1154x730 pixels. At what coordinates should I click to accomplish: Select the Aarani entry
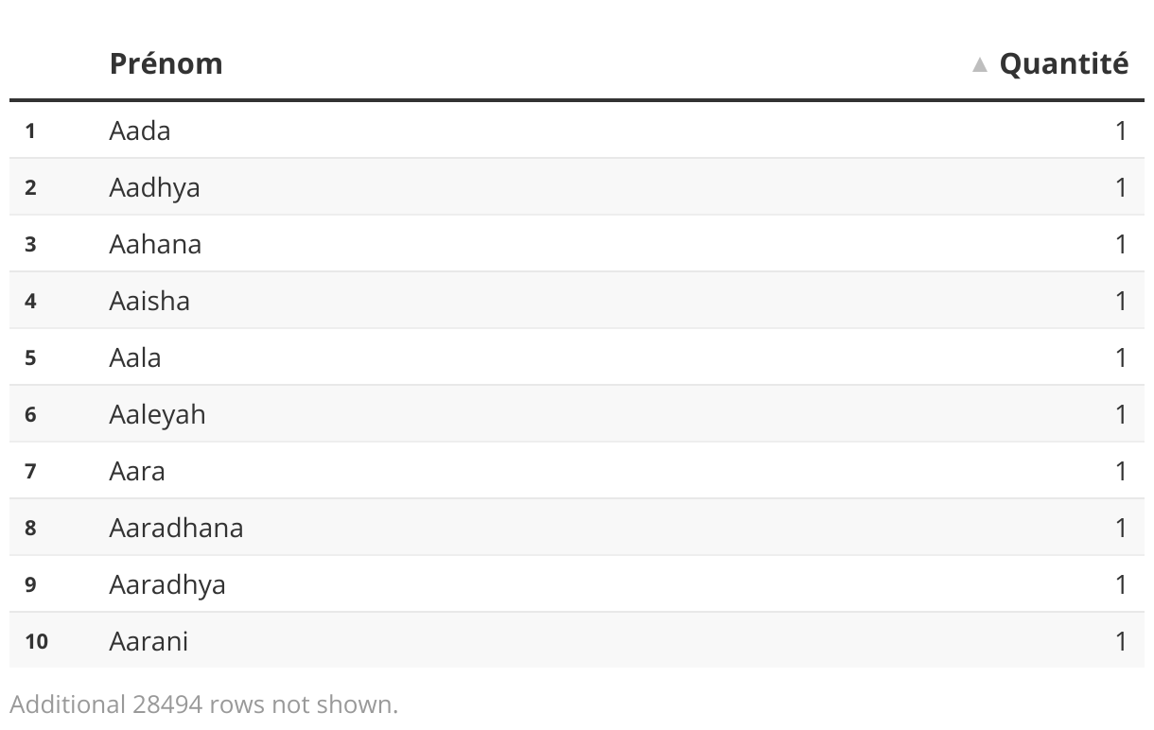tap(149, 641)
